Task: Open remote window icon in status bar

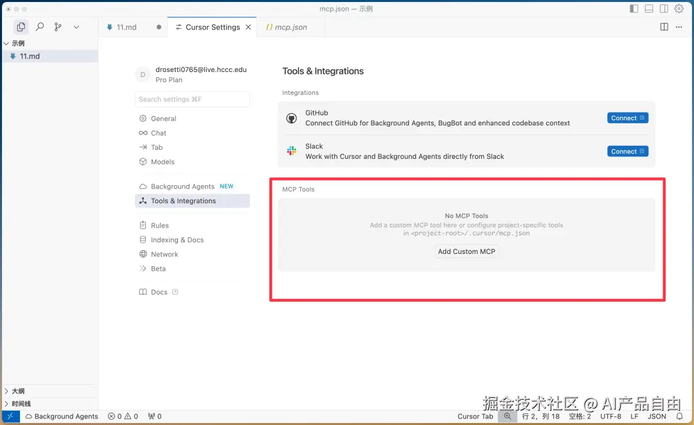Action: [x=10, y=417]
